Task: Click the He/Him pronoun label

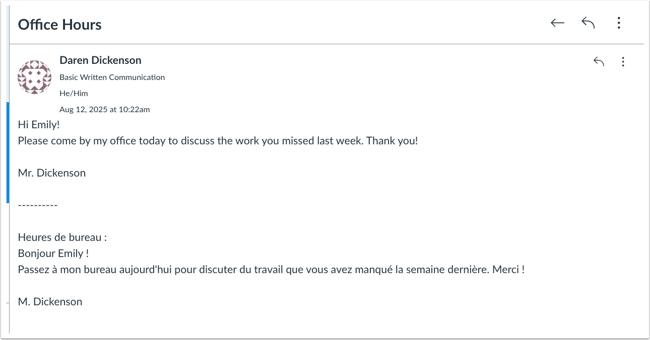Action: click(74, 93)
